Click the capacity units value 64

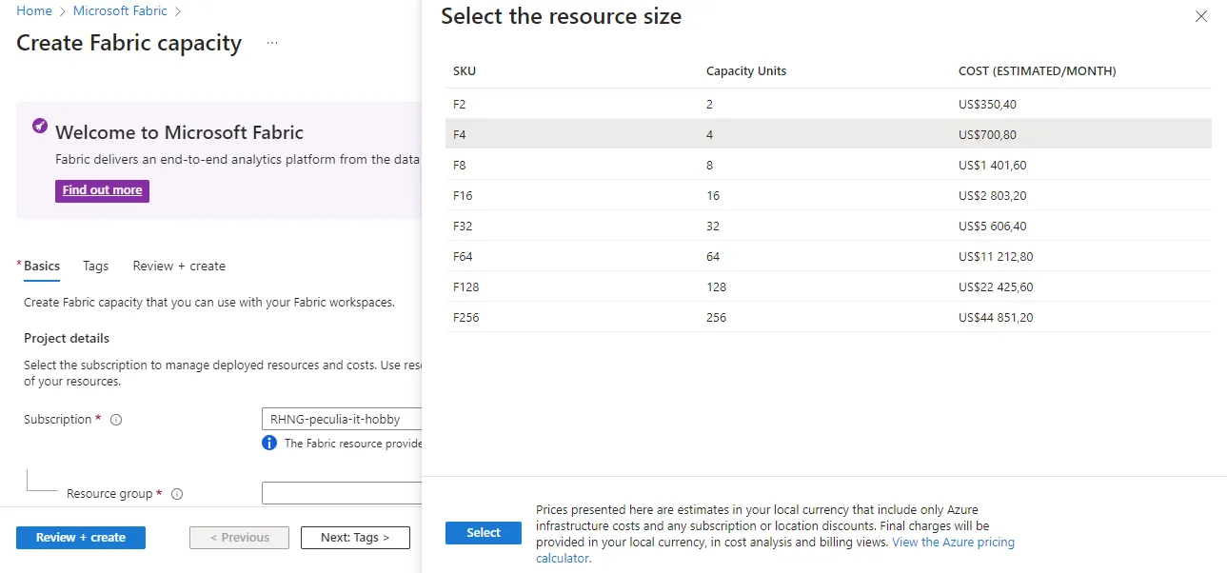[713, 257]
